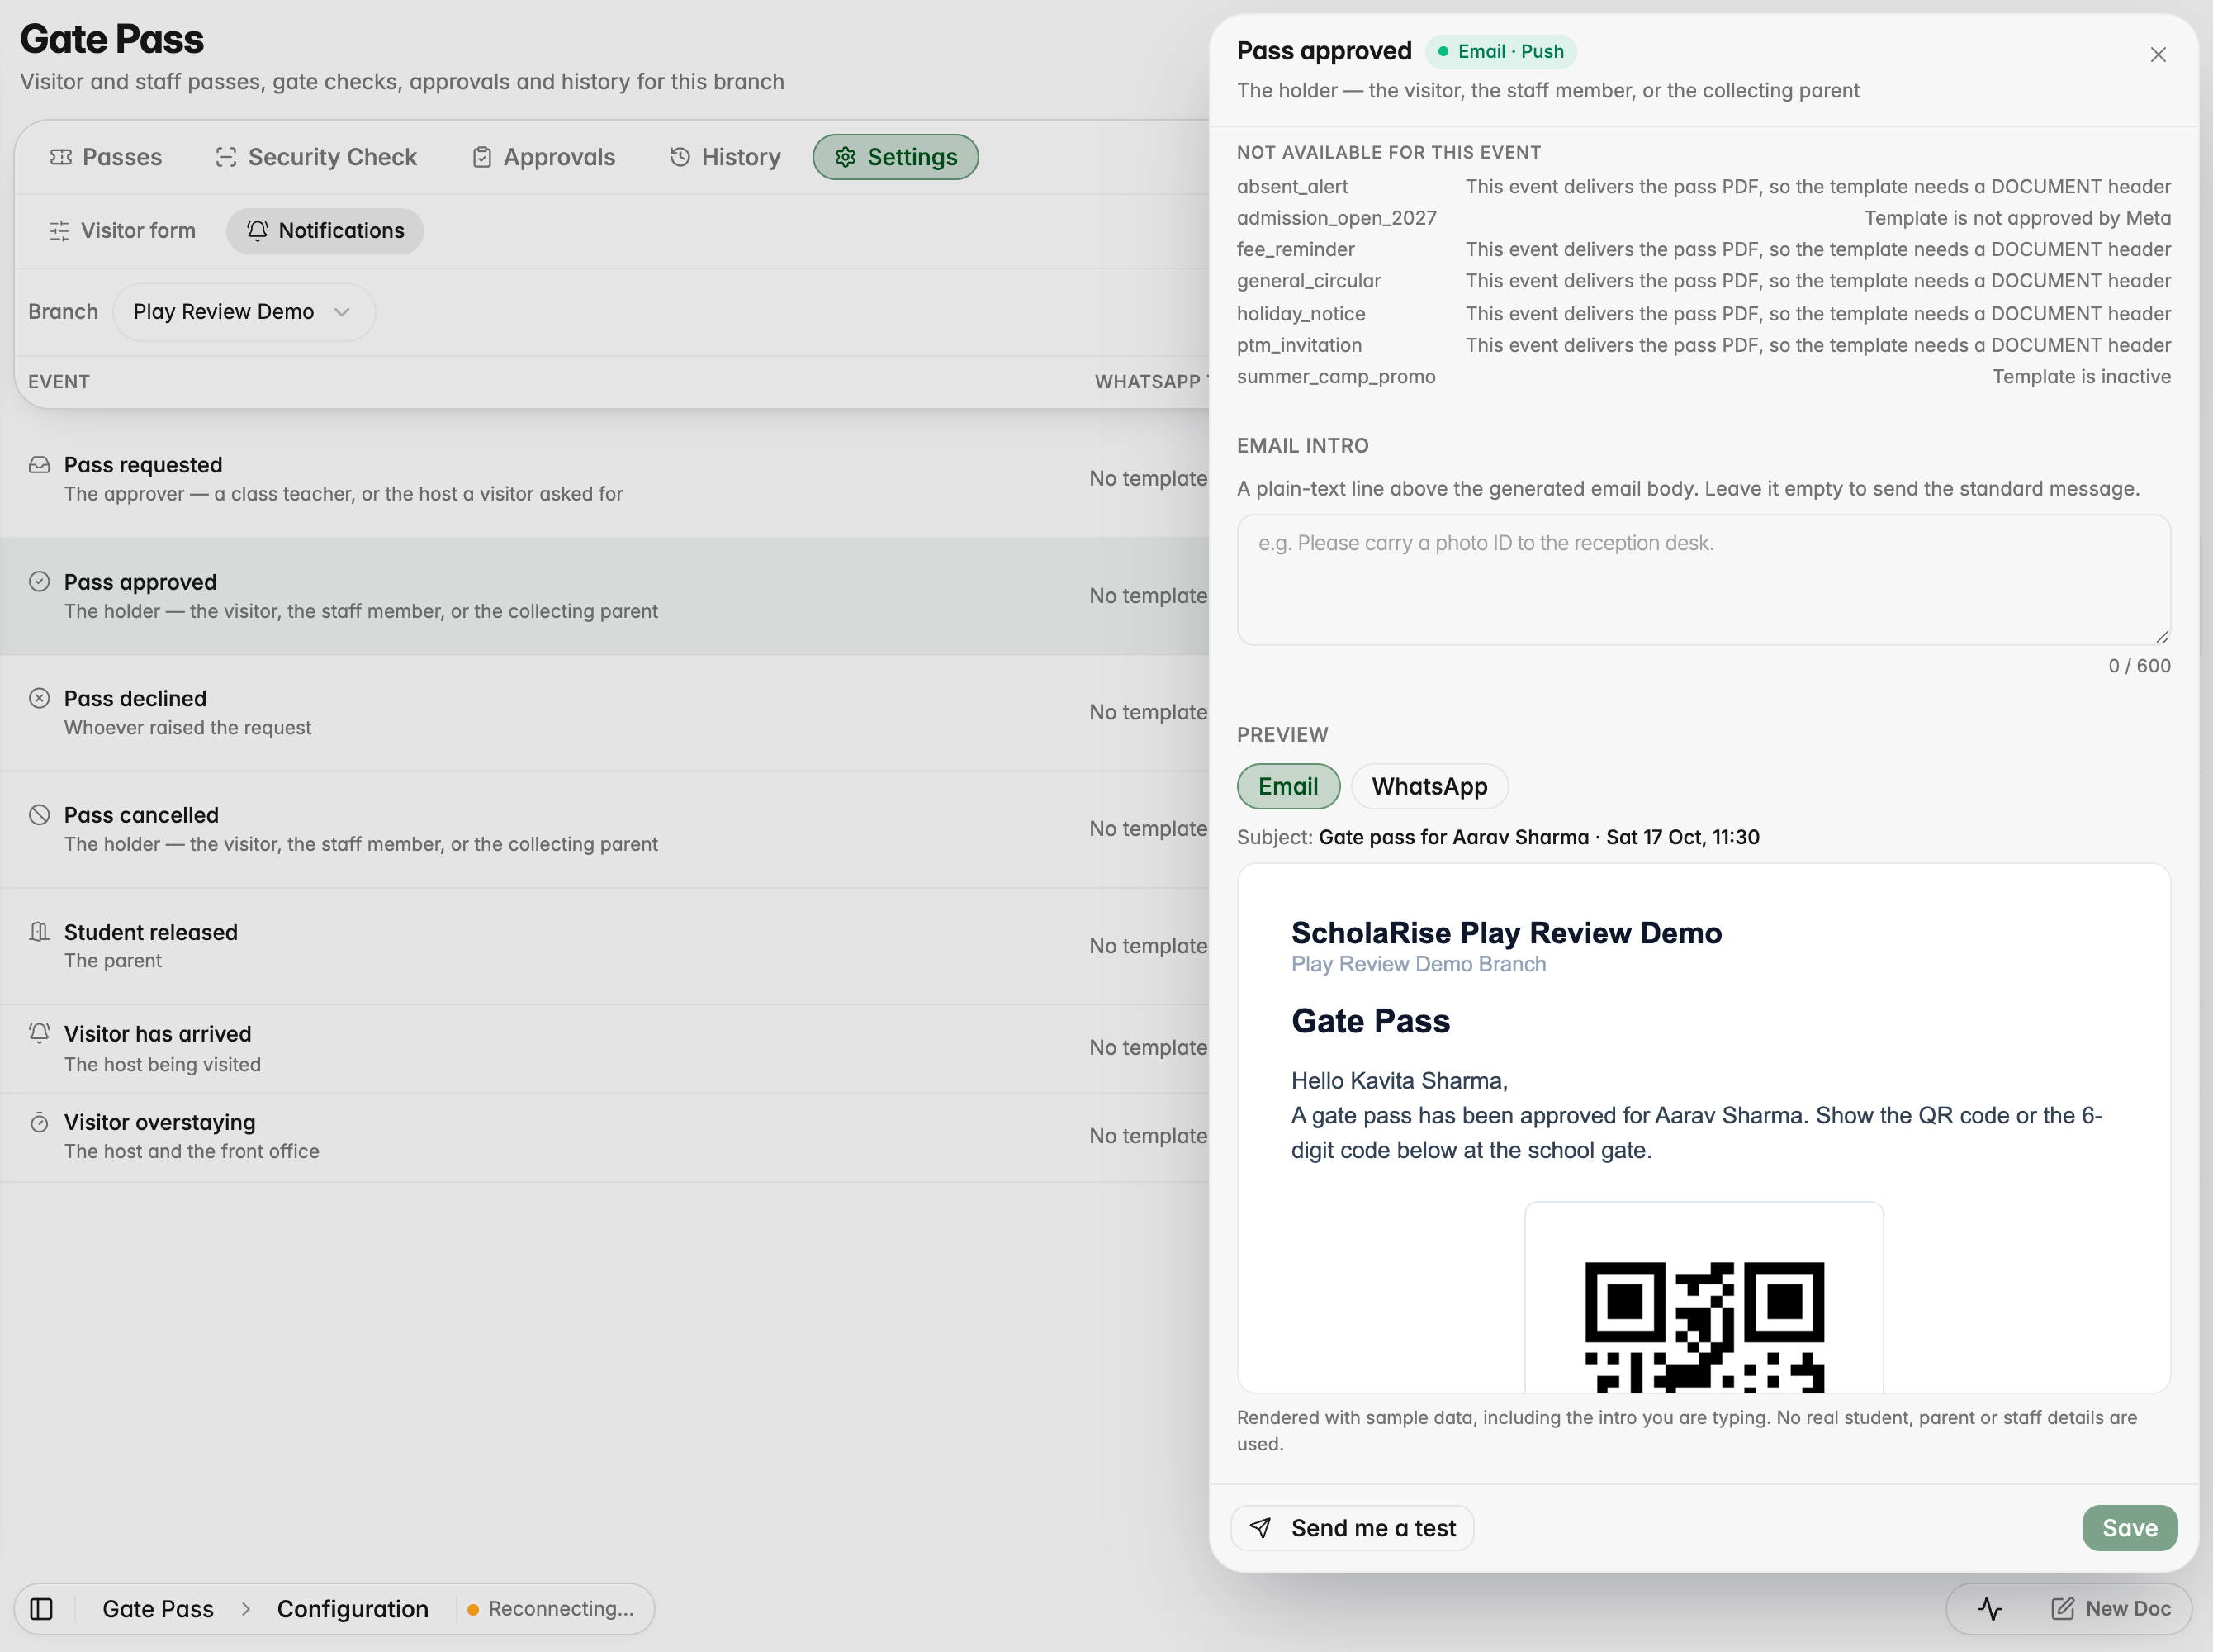Image resolution: width=2213 pixels, height=1652 pixels.
Task: Click the Email · Push status badge
Action: pyautogui.click(x=1500, y=51)
